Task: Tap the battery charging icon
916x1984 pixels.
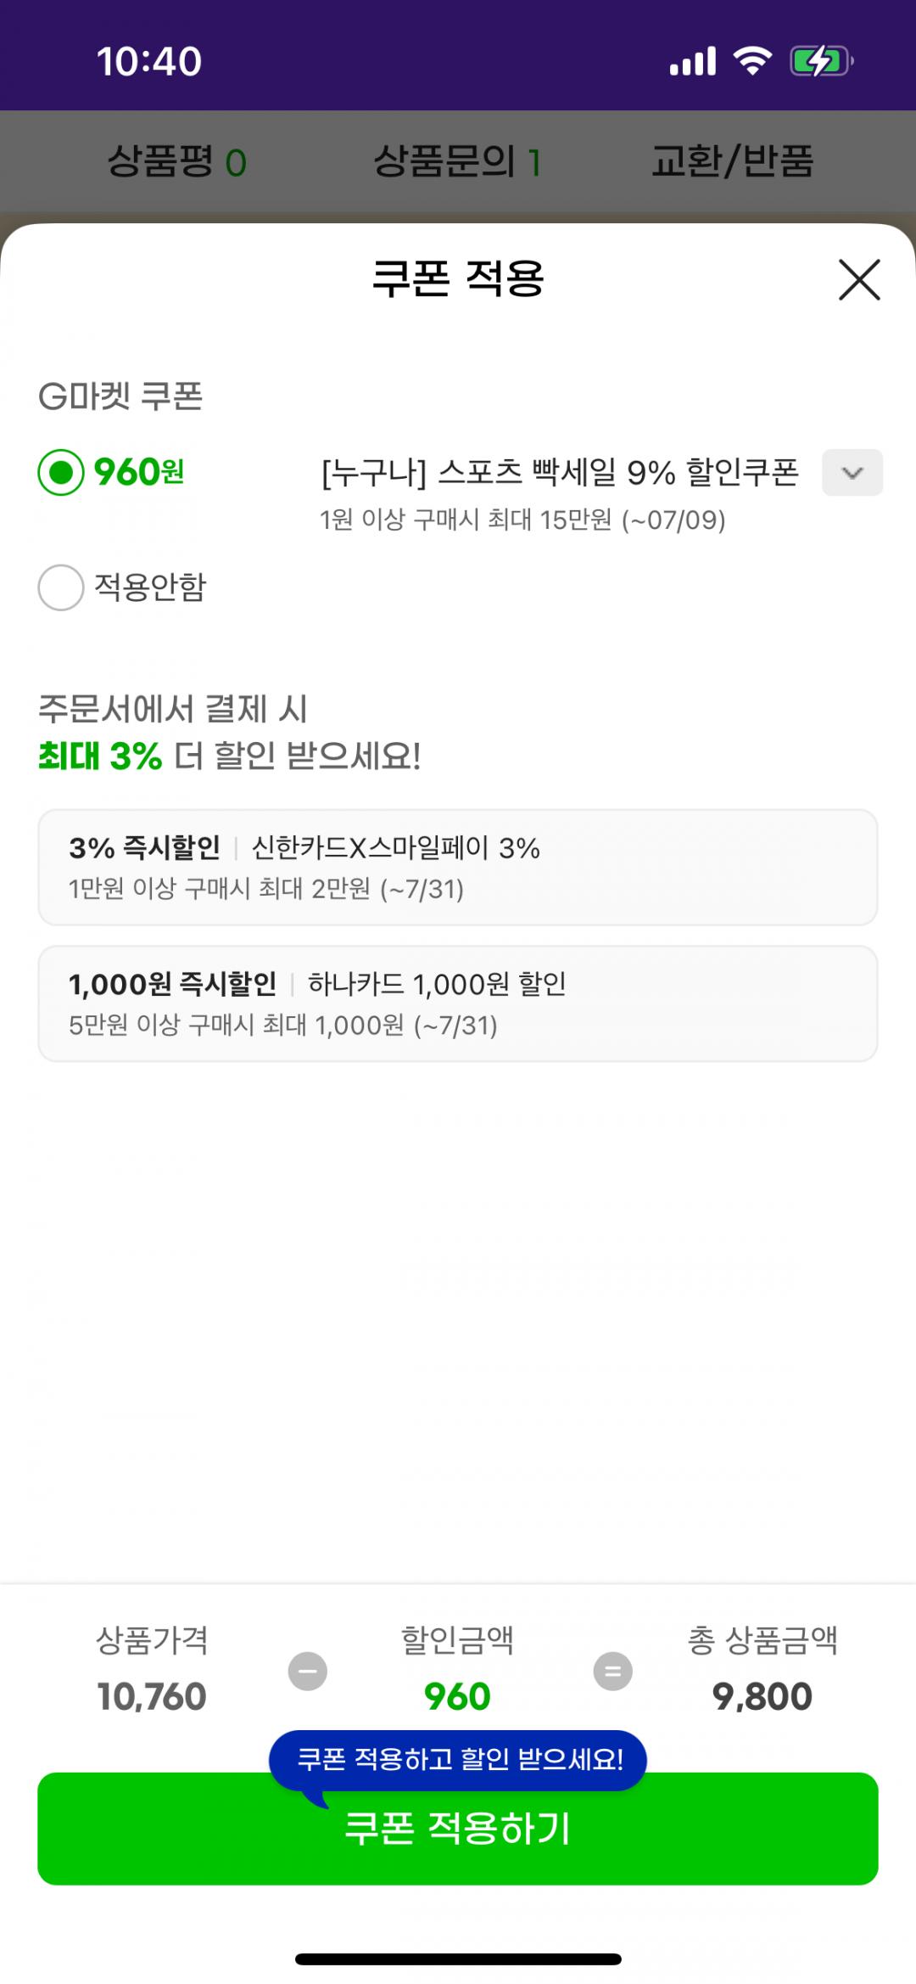Action: [820, 61]
